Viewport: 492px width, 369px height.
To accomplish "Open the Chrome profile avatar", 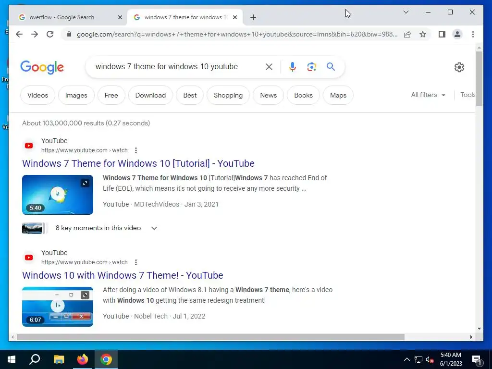I will pos(457,34).
